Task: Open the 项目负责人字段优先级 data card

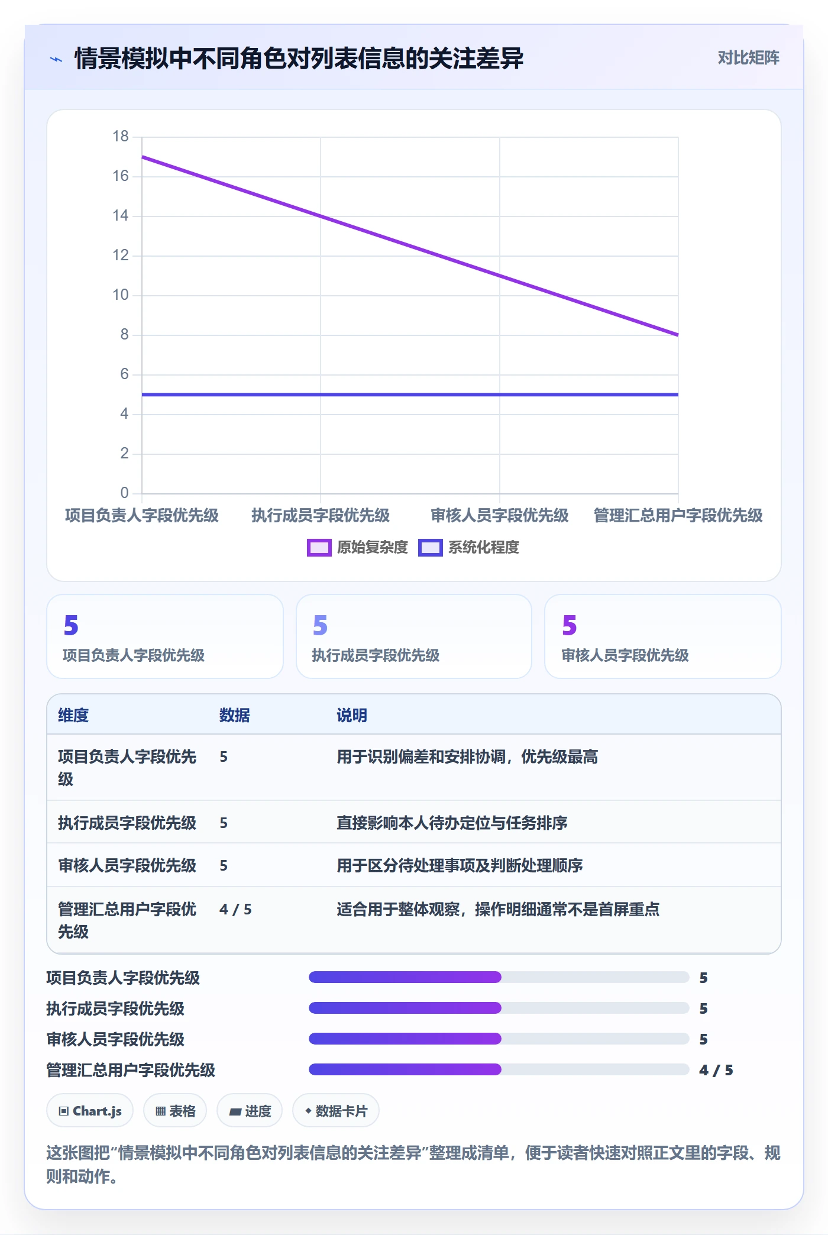Action: [165, 636]
